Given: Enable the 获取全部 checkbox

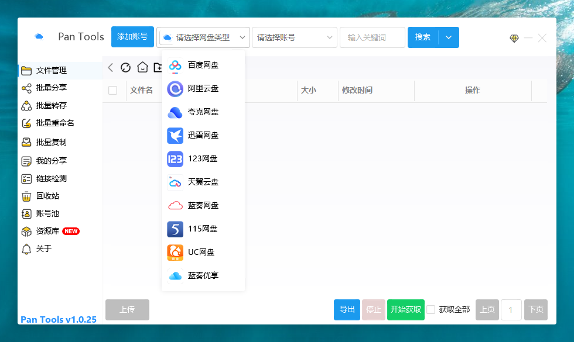Looking at the screenshot, I should [x=431, y=310].
